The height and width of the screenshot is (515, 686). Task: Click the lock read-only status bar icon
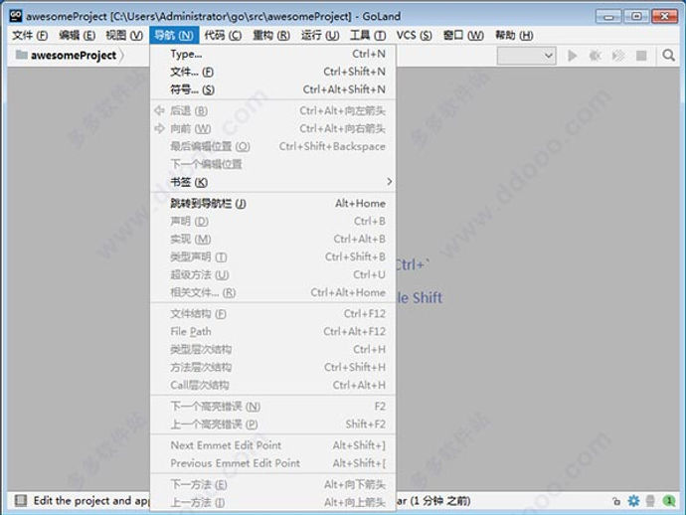[x=616, y=501]
